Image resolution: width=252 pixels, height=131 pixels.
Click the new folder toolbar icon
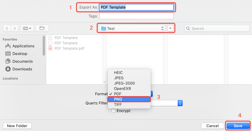[x=42, y=28]
